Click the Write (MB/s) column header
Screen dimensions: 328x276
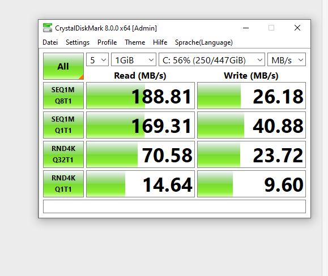pos(251,75)
